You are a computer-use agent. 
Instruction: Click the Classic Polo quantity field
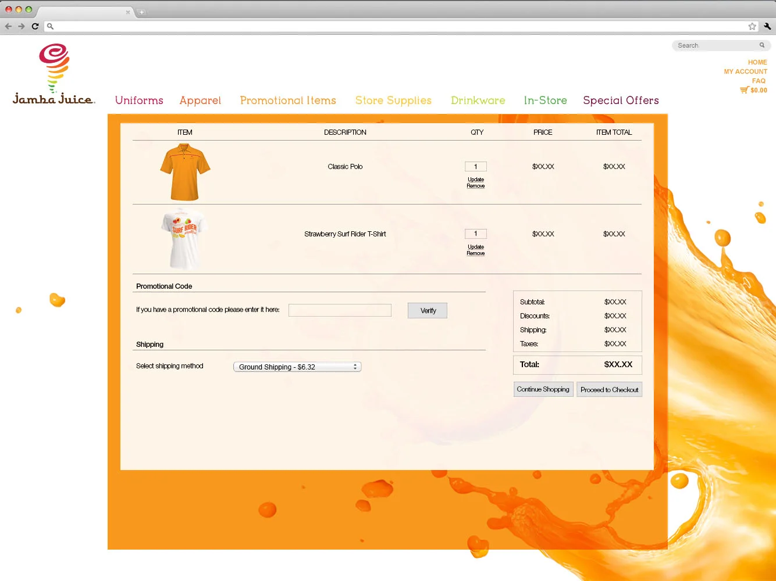pos(475,167)
